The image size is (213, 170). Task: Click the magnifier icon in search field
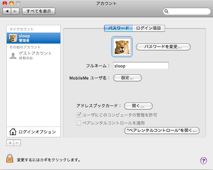tap(166, 11)
